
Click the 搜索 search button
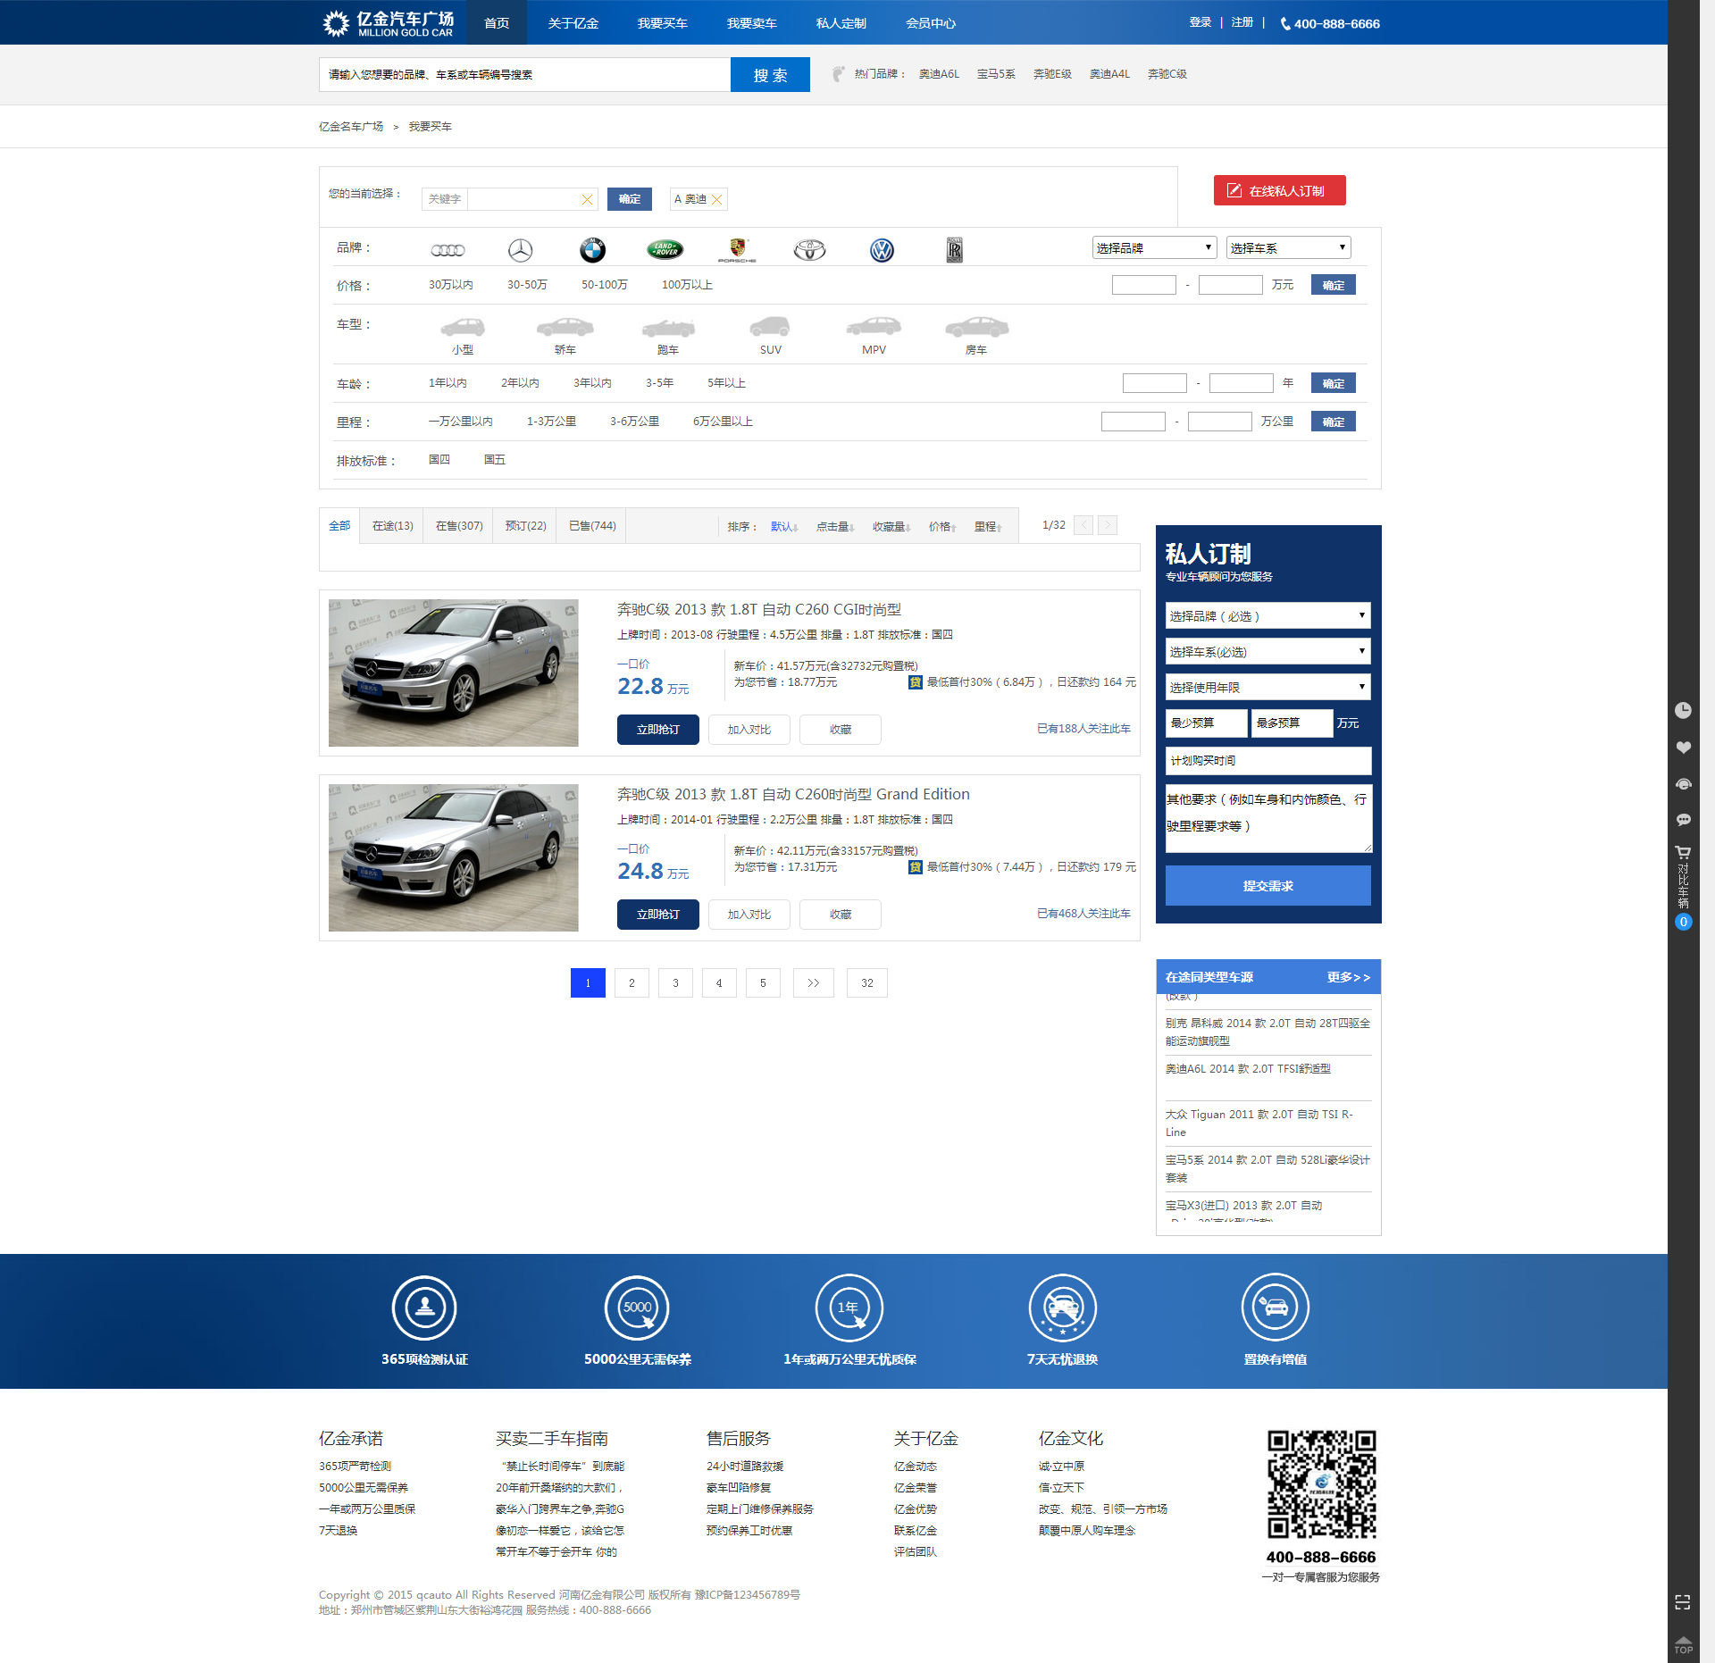click(x=770, y=75)
